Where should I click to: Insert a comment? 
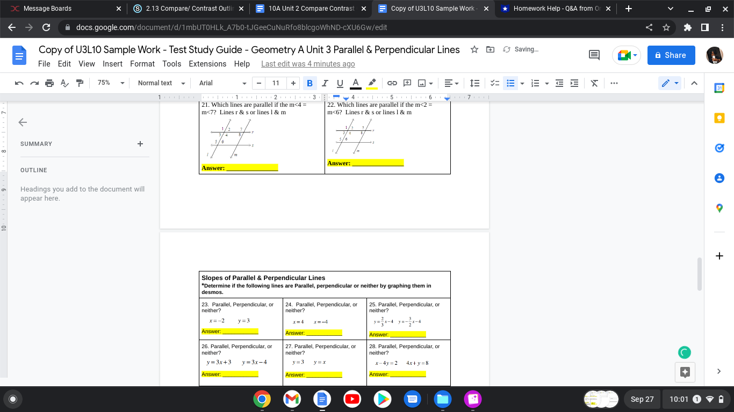pos(407,83)
